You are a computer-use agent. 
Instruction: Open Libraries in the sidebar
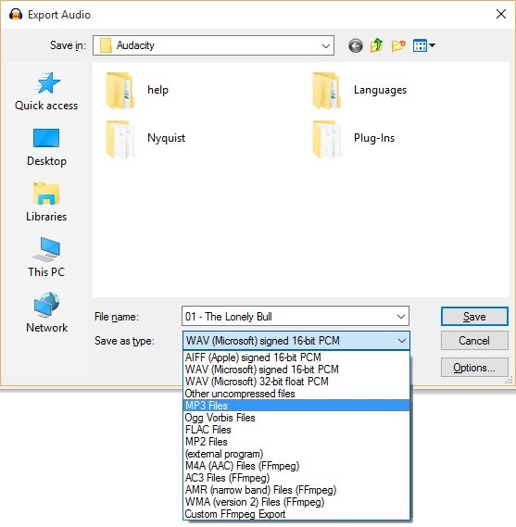pos(46,202)
